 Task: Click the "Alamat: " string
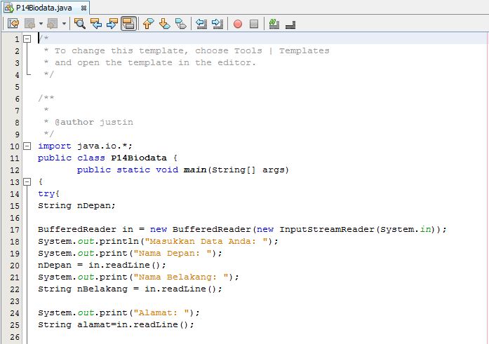coord(161,312)
